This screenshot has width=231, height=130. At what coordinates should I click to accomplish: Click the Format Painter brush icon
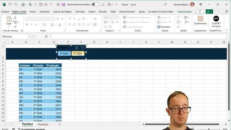[15, 27]
